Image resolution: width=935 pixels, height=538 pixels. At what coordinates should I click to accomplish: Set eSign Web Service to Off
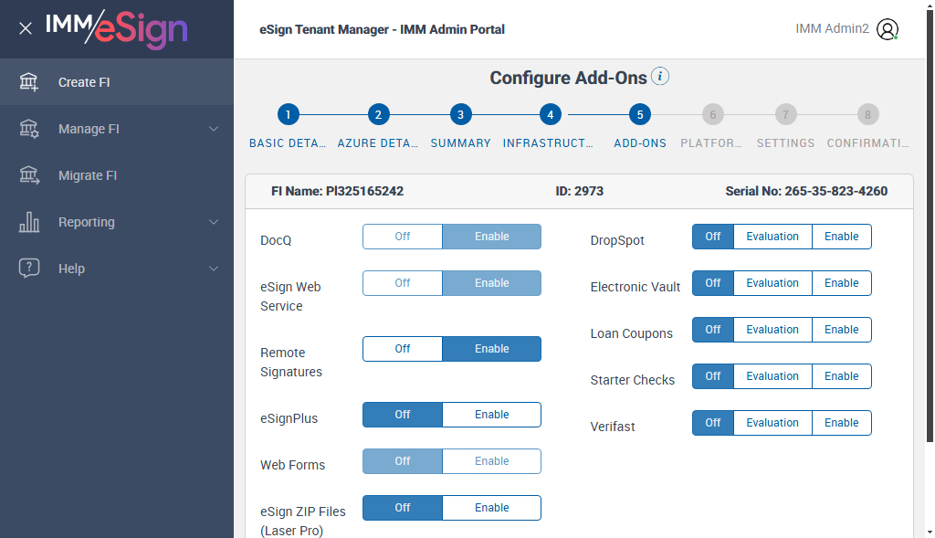click(403, 283)
